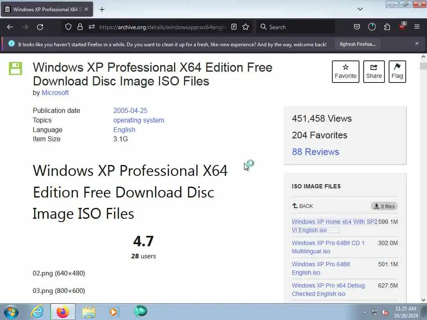The width and height of the screenshot is (427, 320).
Task: Open the uBlock extension icon with badge 5
Action: (402, 26)
